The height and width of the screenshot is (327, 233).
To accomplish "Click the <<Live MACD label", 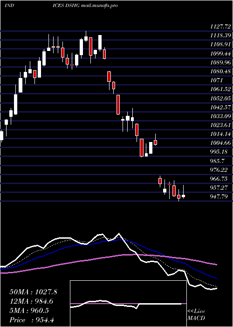I will [x=196, y=315].
